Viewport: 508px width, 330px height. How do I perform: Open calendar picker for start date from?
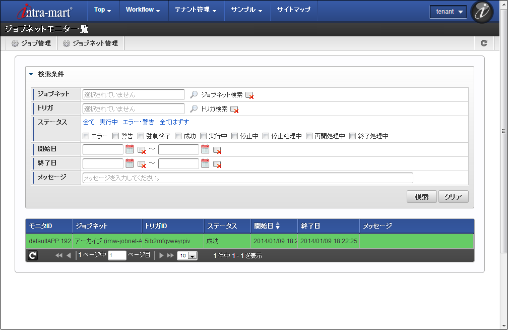pyautogui.click(x=130, y=149)
